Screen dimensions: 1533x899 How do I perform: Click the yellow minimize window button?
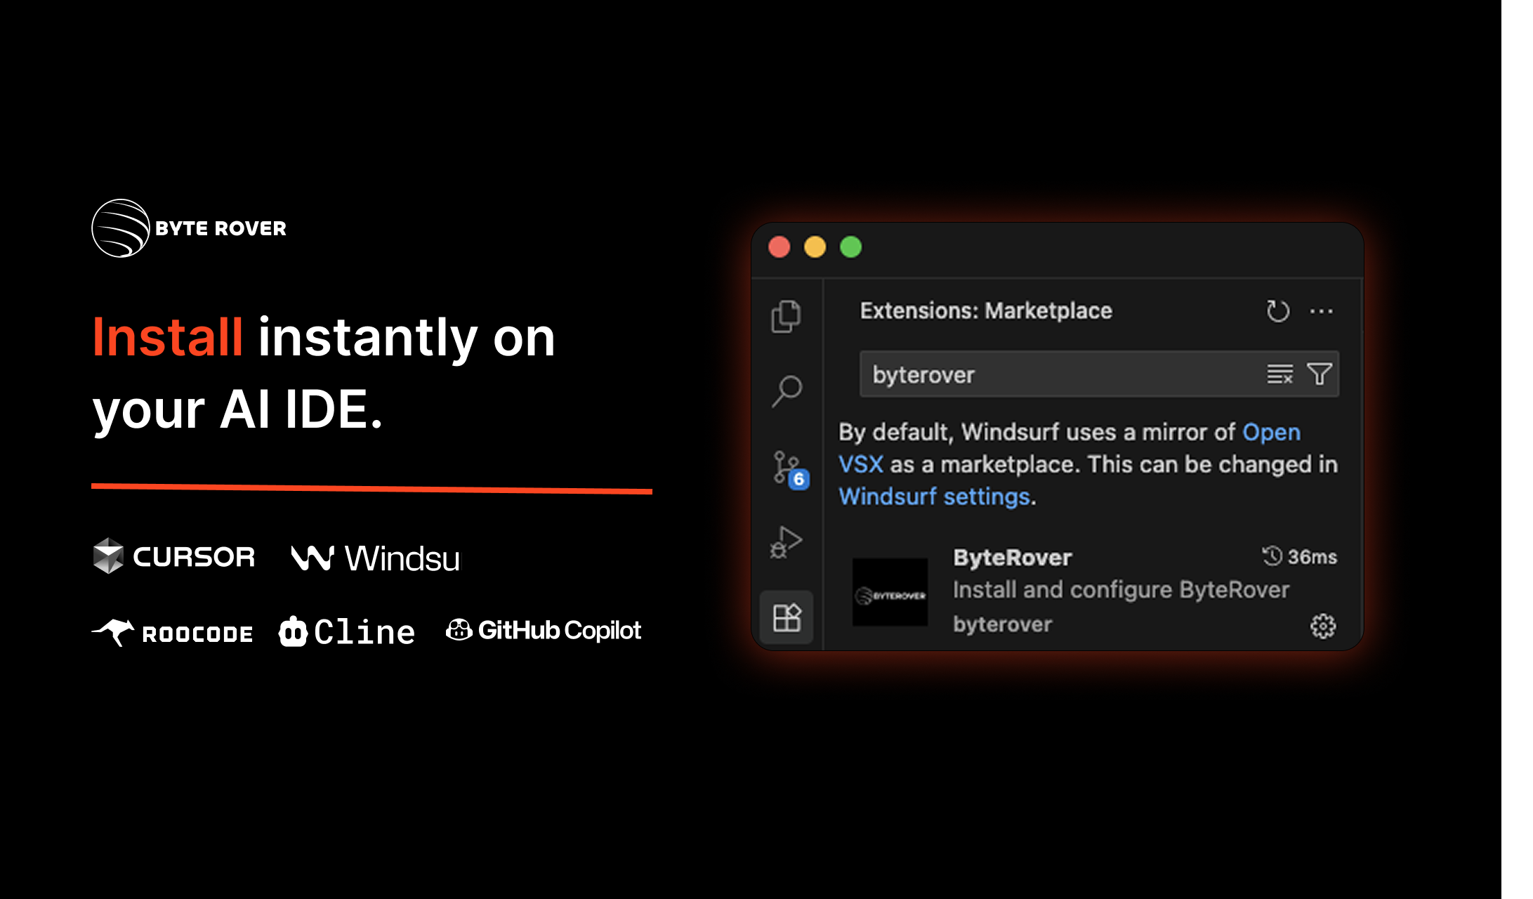[815, 247]
